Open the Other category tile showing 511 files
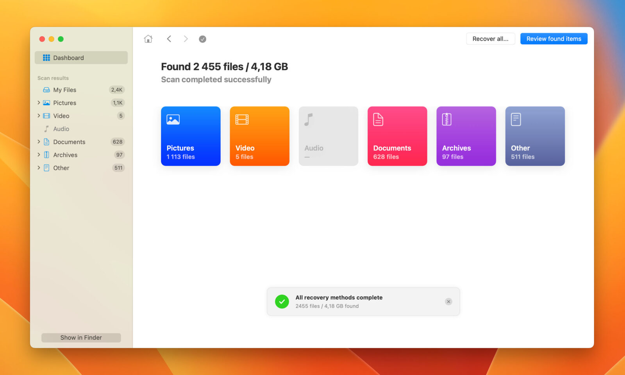The image size is (625, 375). point(535,136)
